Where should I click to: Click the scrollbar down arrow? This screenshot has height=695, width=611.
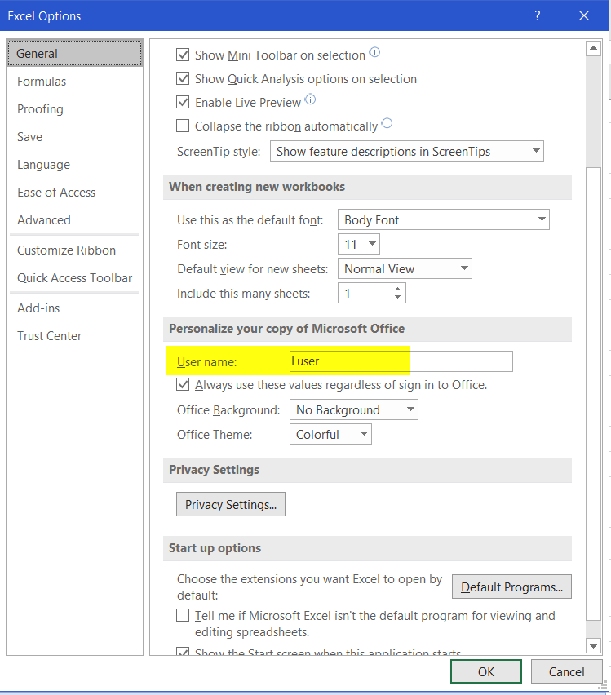593,646
